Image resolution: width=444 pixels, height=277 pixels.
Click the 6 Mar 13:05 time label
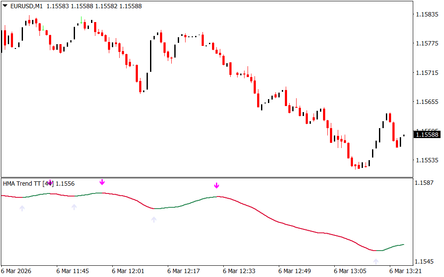350,271
